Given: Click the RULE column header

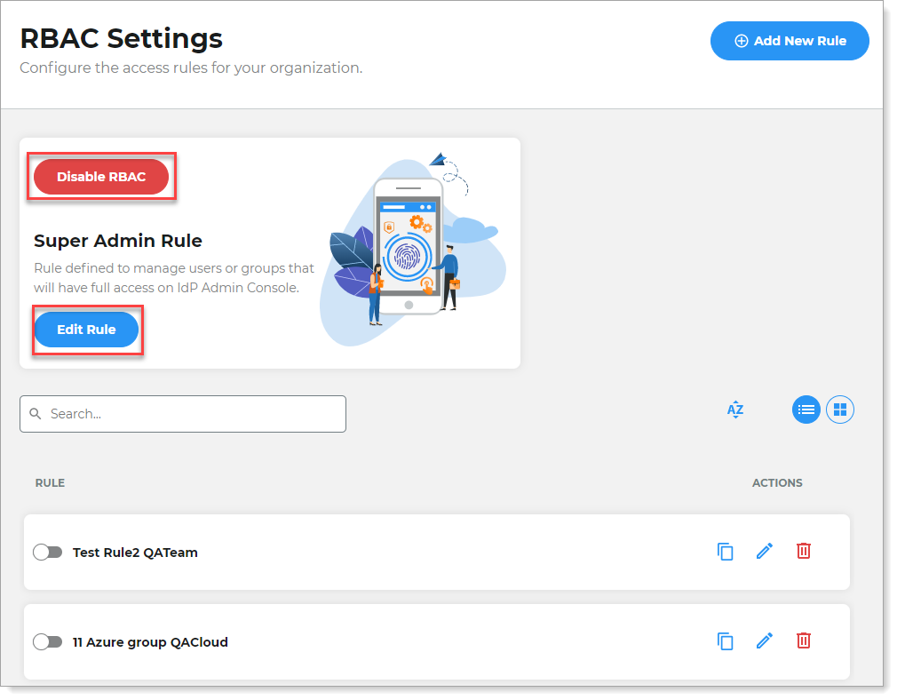Looking at the screenshot, I should coord(50,482).
